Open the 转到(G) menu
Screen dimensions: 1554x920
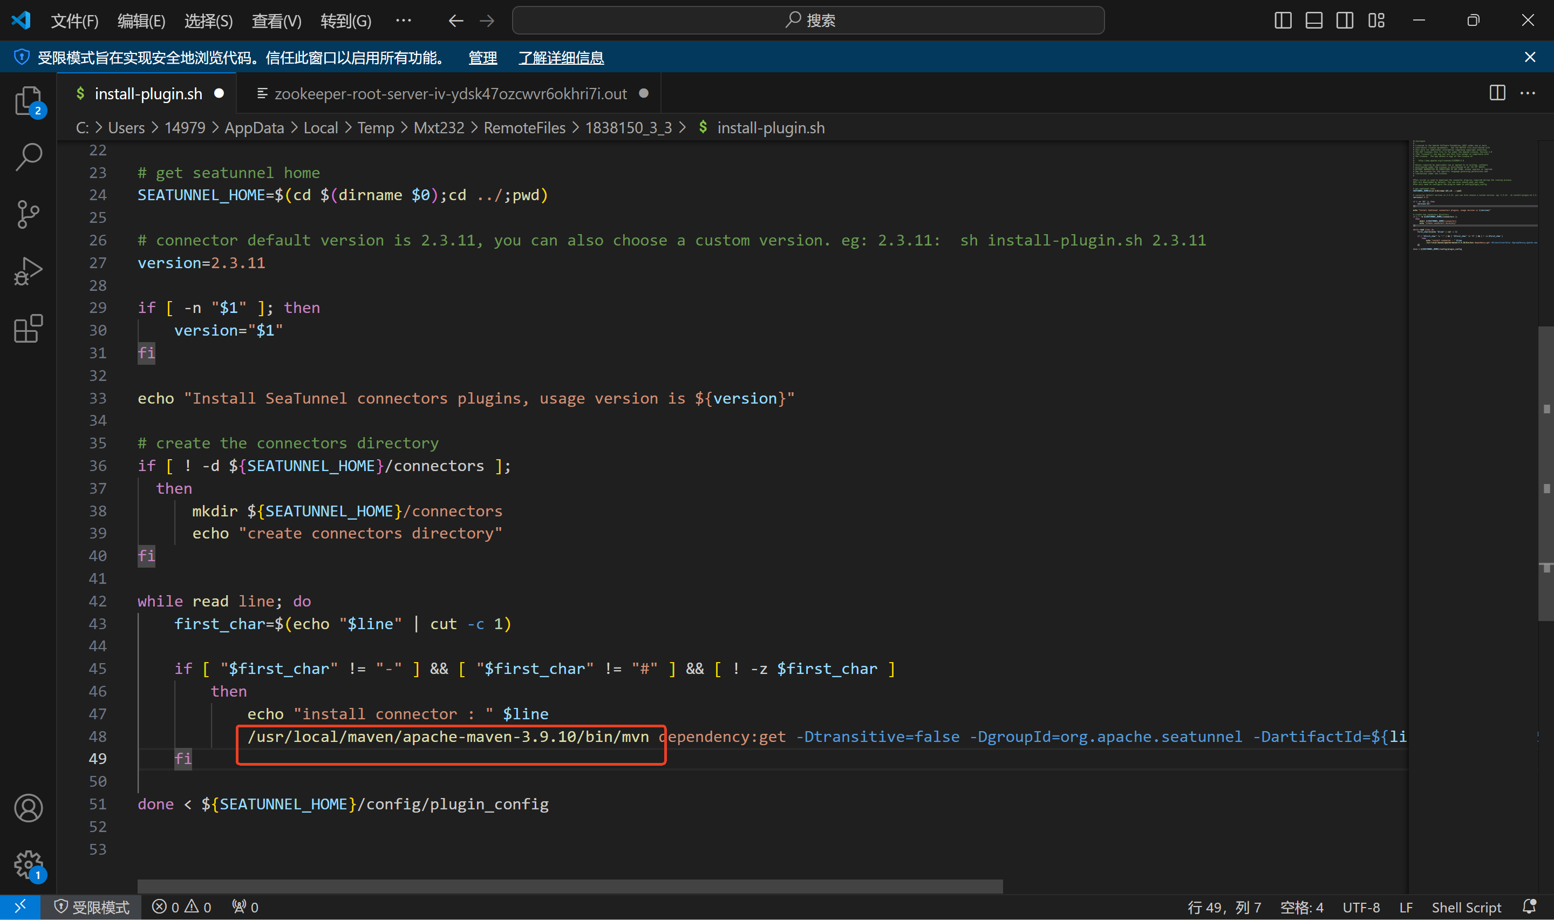pos(346,21)
